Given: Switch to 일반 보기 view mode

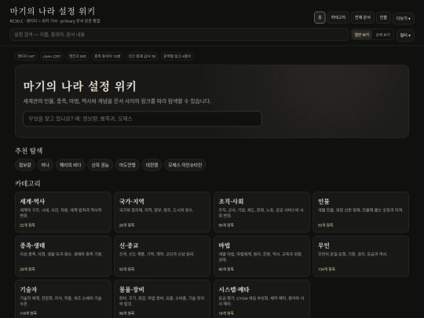Looking at the screenshot, I should (x=361, y=35).
